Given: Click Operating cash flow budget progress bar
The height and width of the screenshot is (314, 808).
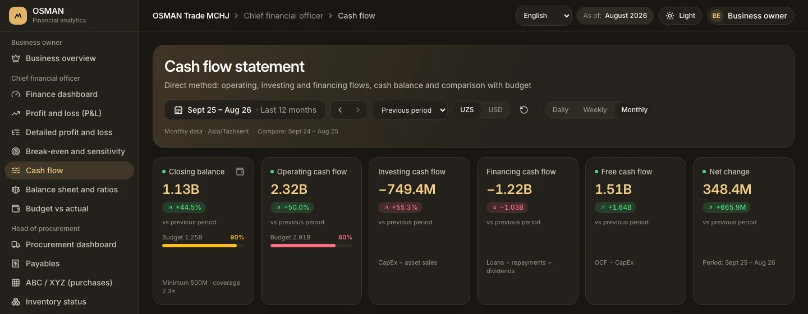Looking at the screenshot, I should point(311,246).
